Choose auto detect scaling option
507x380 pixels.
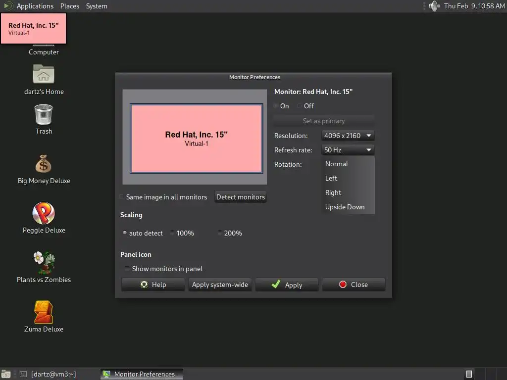(x=124, y=233)
